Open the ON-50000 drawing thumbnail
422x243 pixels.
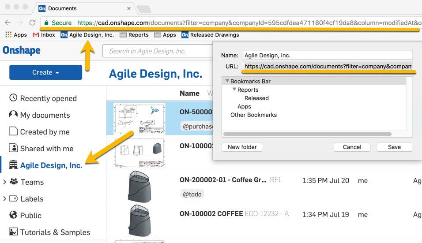pos(139,119)
